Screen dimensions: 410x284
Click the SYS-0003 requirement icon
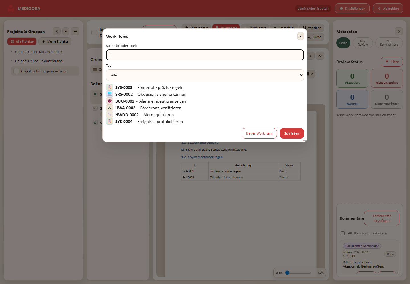point(110,87)
